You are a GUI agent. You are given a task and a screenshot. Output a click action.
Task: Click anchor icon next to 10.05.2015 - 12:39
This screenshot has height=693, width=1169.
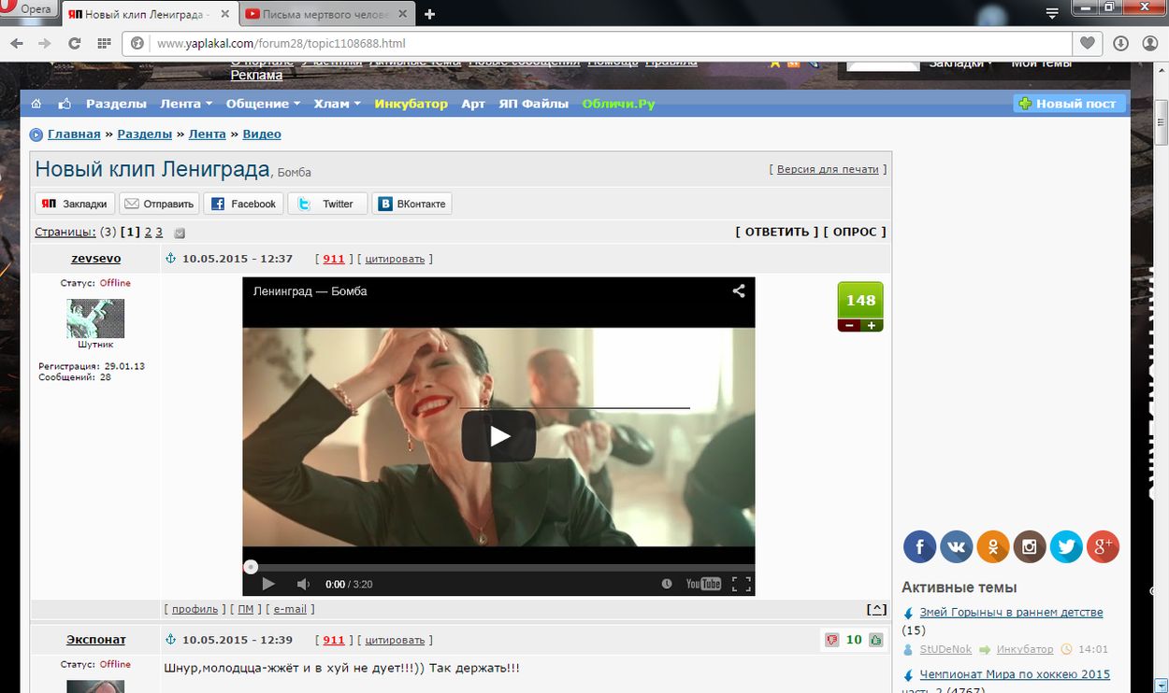tap(170, 640)
